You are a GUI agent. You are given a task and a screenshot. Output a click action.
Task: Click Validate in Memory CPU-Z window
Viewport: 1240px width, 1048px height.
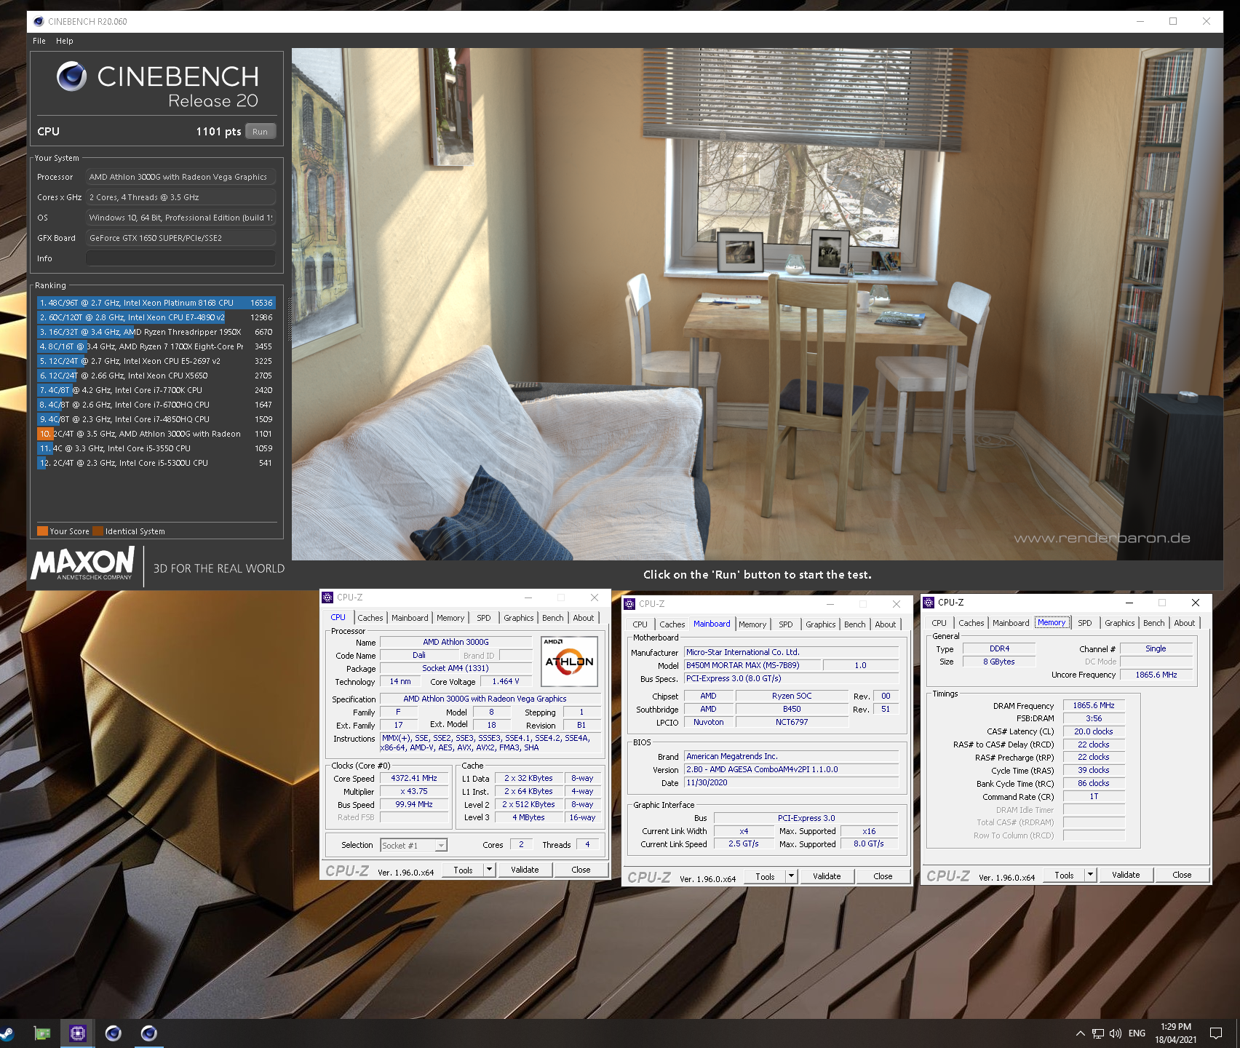point(1126,875)
